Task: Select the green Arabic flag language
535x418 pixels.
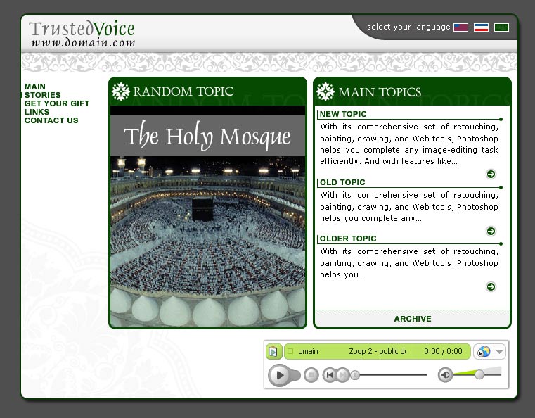Action: tap(501, 27)
